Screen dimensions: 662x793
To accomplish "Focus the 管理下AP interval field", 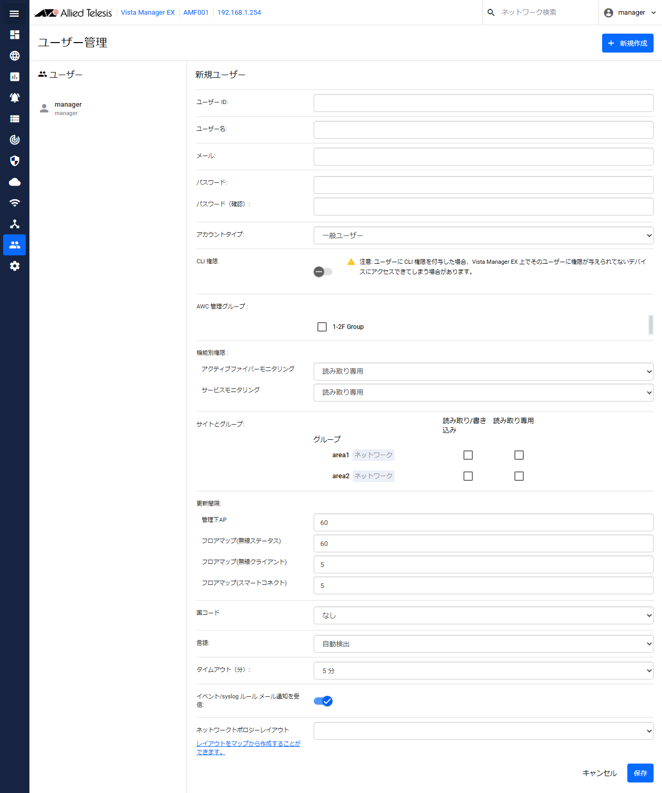I will pyautogui.click(x=483, y=522).
